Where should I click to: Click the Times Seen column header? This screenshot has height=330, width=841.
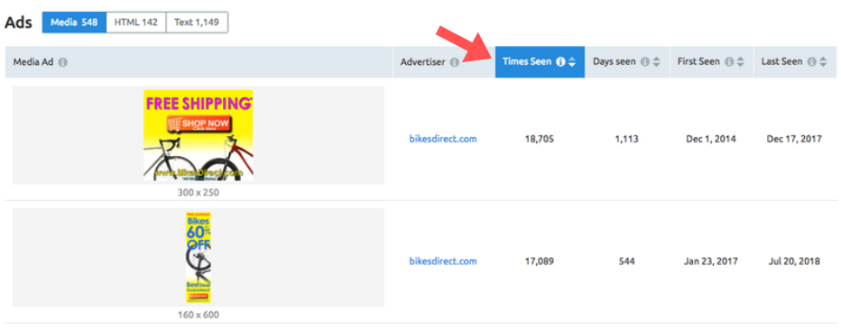[x=540, y=61]
